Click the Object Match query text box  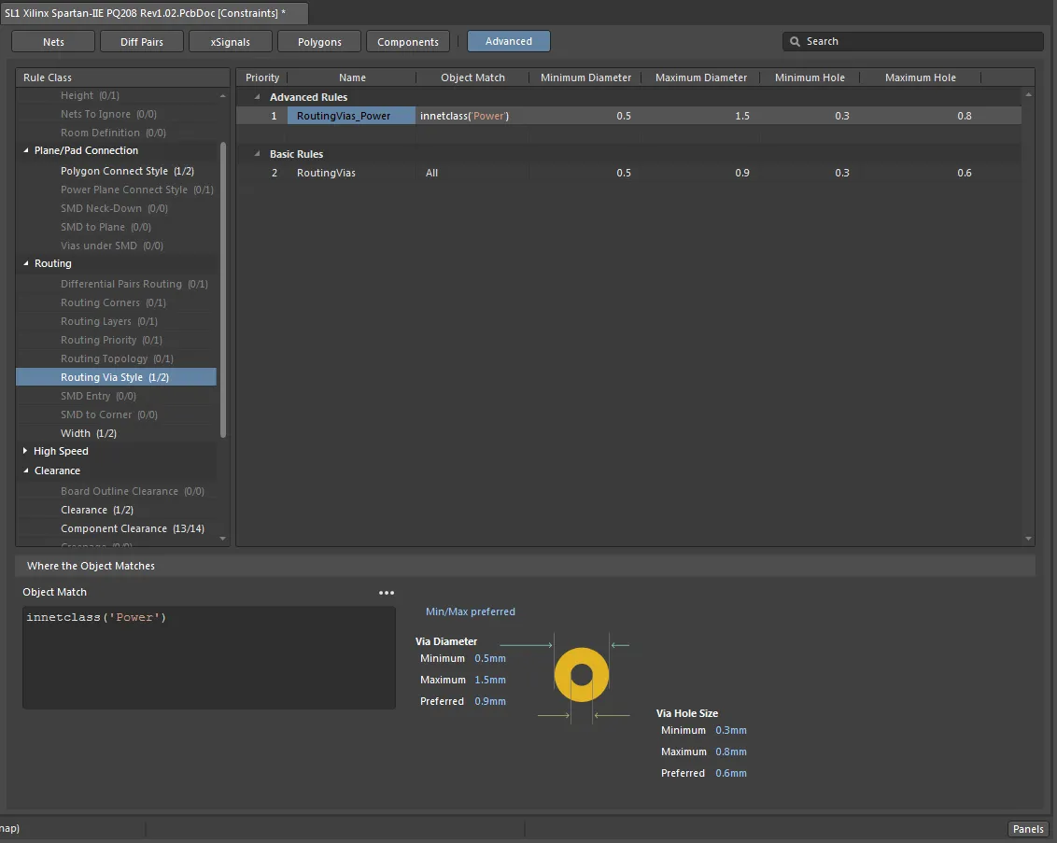point(209,657)
